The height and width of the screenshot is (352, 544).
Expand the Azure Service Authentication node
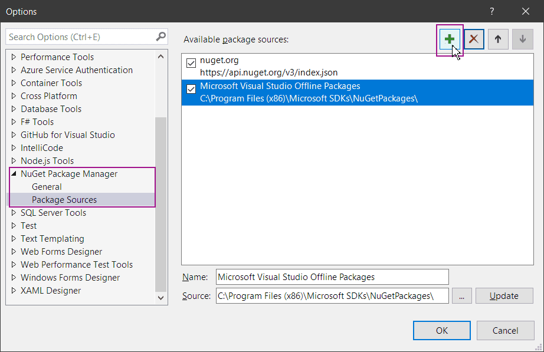14,70
